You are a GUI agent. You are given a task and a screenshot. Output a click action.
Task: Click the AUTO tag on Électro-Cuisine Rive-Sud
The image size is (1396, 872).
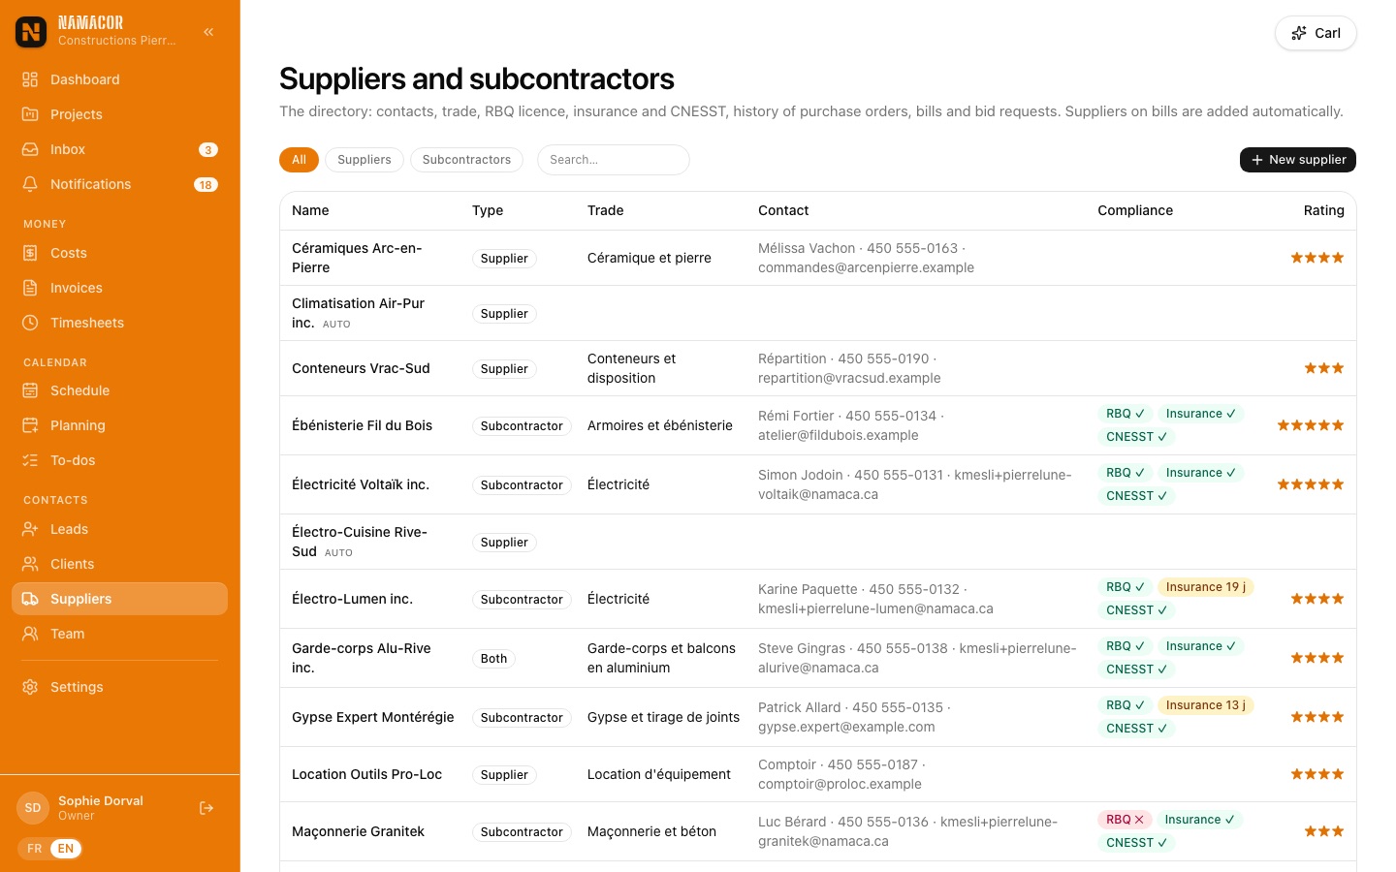click(338, 553)
